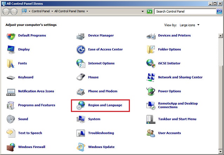Open the address bar history dropdown arrow
The height and width of the screenshot is (155, 224).
[x=143, y=12]
